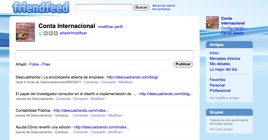
Task: Click Ver/modificar amigos link
Action: tap(224, 98)
